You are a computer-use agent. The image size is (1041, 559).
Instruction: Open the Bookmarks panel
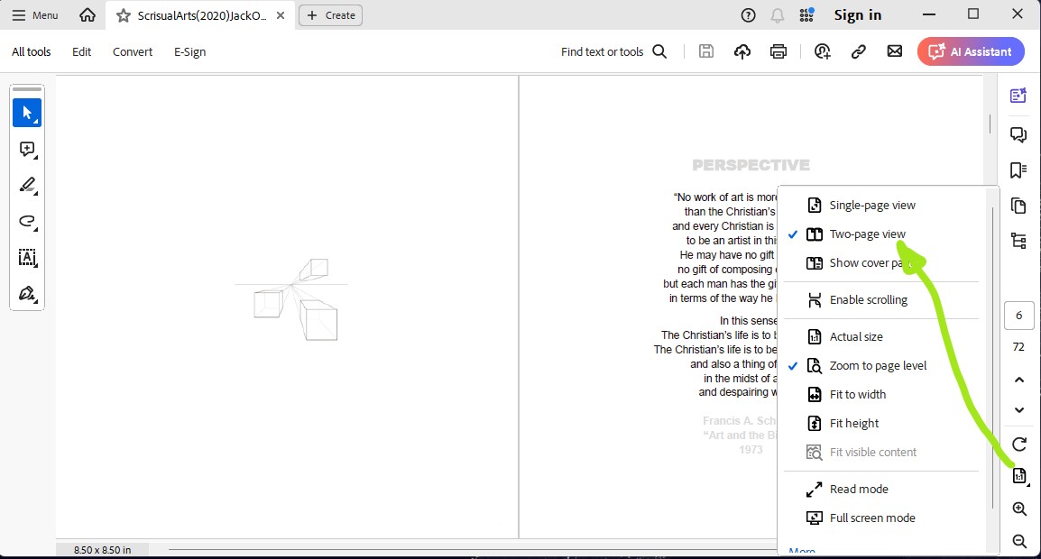pos(1018,170)
